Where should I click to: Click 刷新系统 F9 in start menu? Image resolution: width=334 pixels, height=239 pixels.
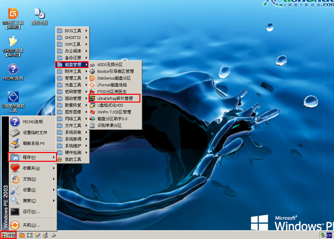coord(33,143)
